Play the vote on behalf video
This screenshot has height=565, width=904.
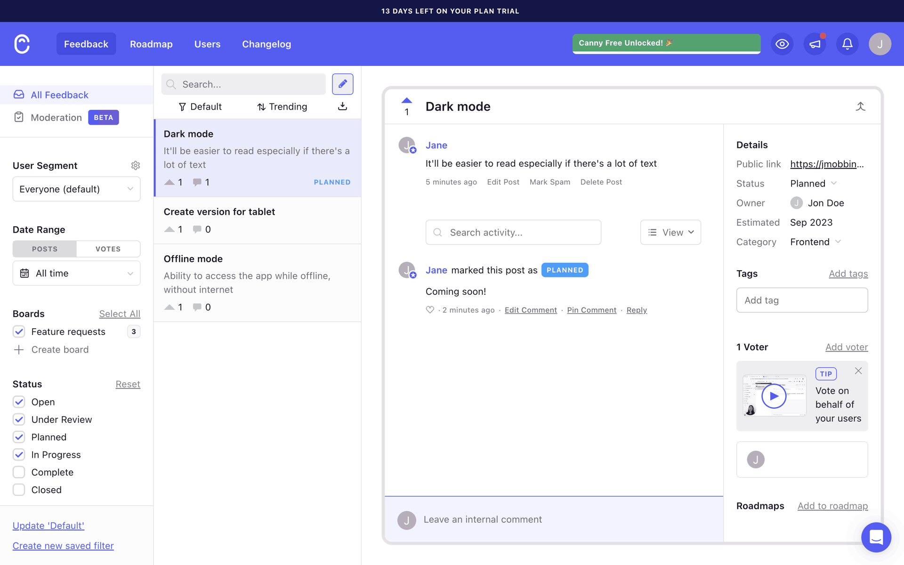774,396
